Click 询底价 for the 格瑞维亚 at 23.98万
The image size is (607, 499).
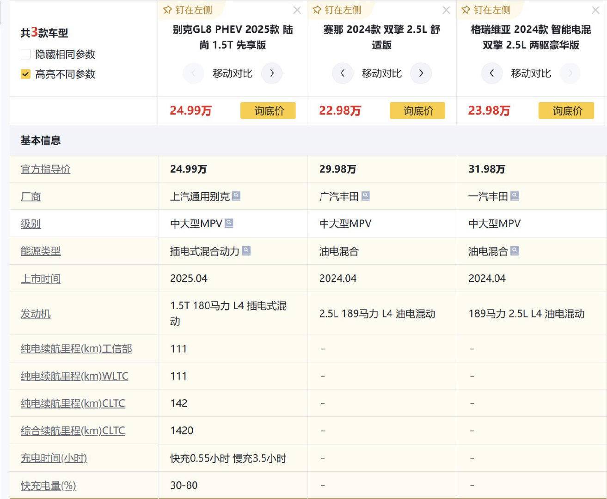pos(566,110)
